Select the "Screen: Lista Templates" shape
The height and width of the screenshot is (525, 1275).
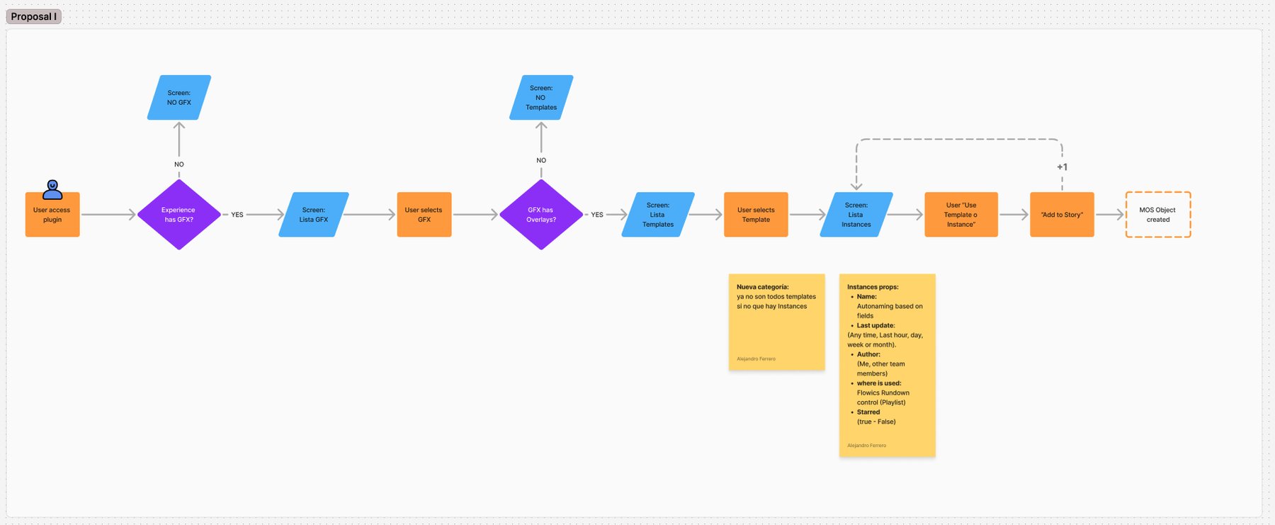tap(658, 215)
